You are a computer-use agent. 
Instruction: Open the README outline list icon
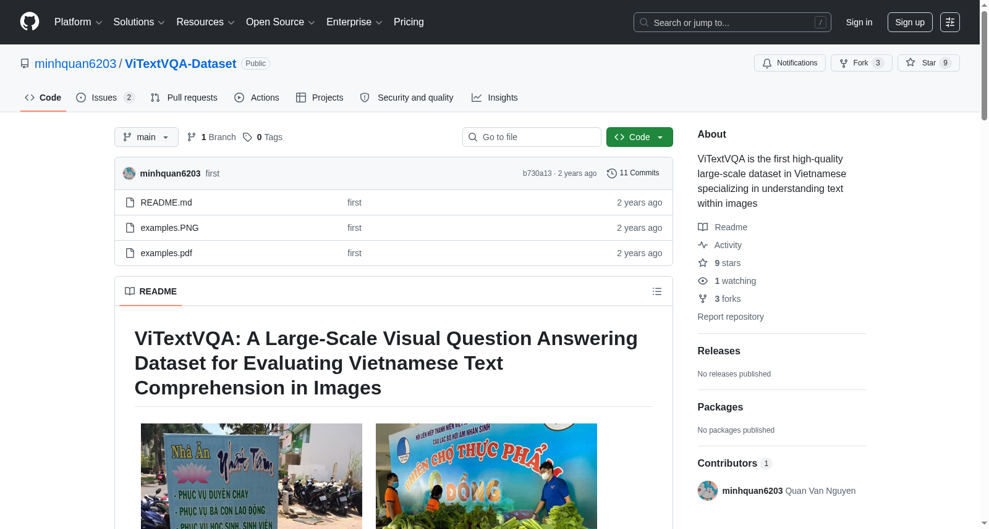pos(657,291)
